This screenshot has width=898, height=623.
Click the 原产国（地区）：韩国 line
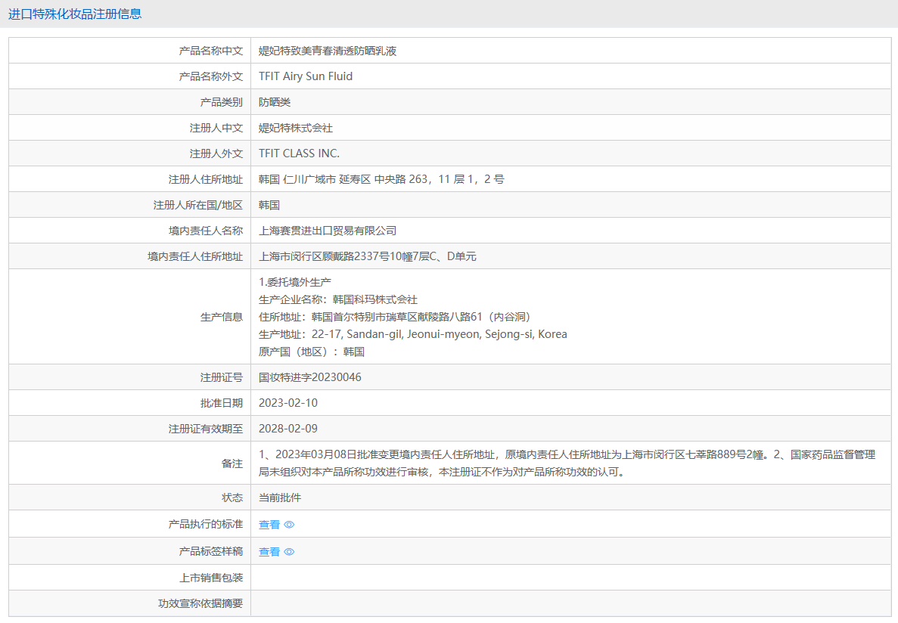coord(312,352)
